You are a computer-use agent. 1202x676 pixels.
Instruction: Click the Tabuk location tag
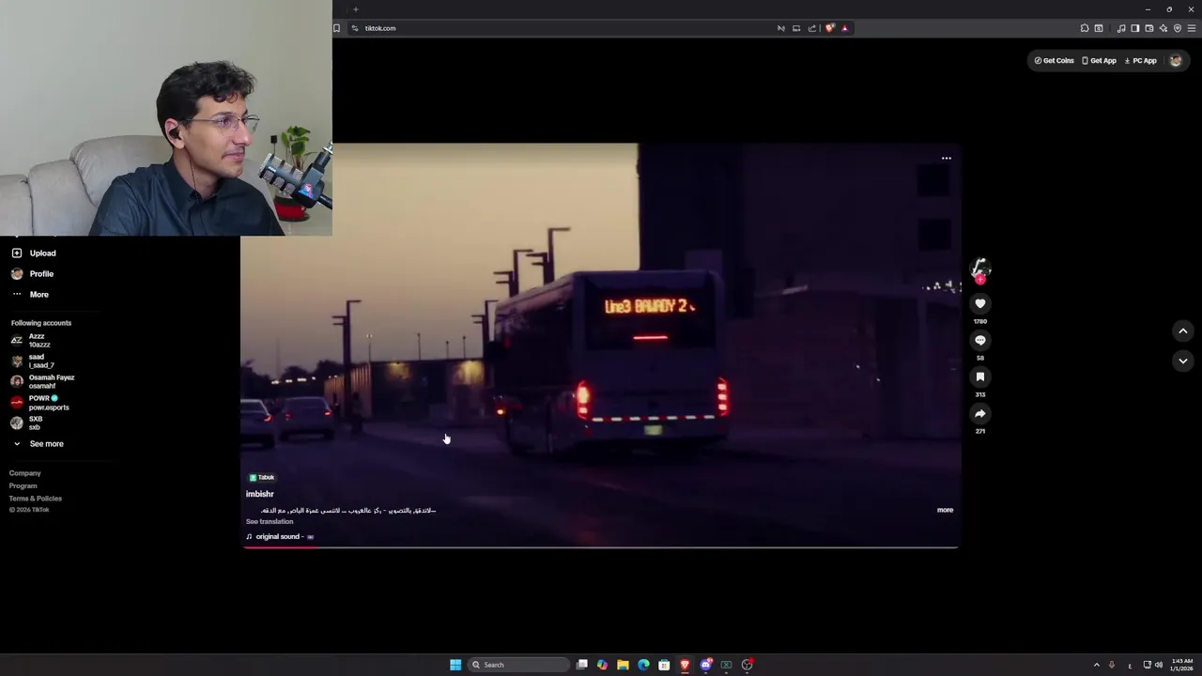(x=262, y=477)
